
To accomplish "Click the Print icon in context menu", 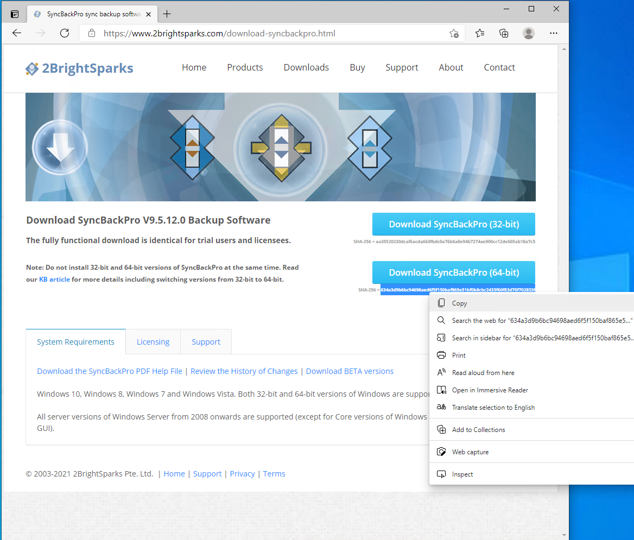I will (441, 355).
